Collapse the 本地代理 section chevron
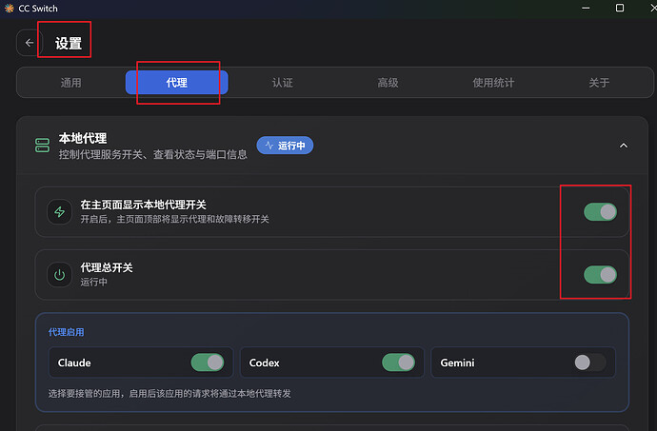657x431 pixels. point(624,146)
